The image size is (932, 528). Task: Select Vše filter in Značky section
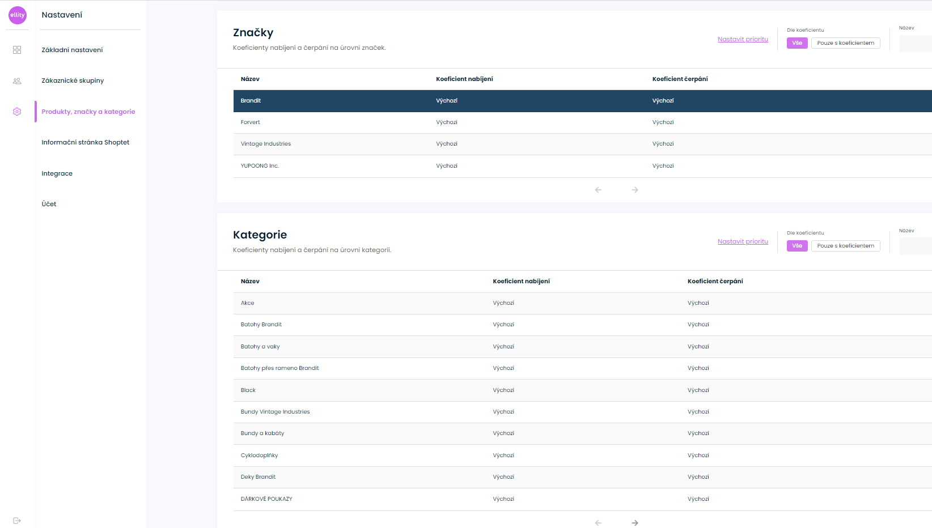pyautogui.click(x=797, y=43)
